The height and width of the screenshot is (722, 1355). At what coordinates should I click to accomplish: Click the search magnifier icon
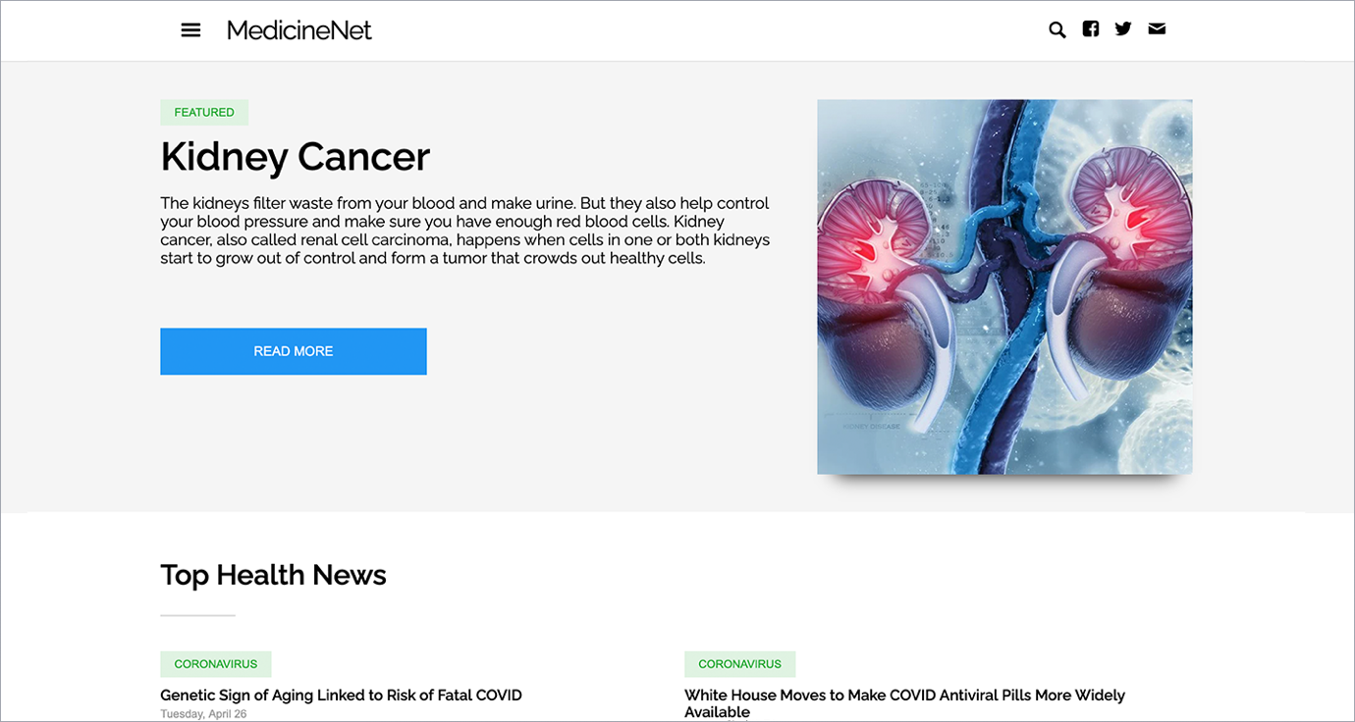coord(1057,29)
